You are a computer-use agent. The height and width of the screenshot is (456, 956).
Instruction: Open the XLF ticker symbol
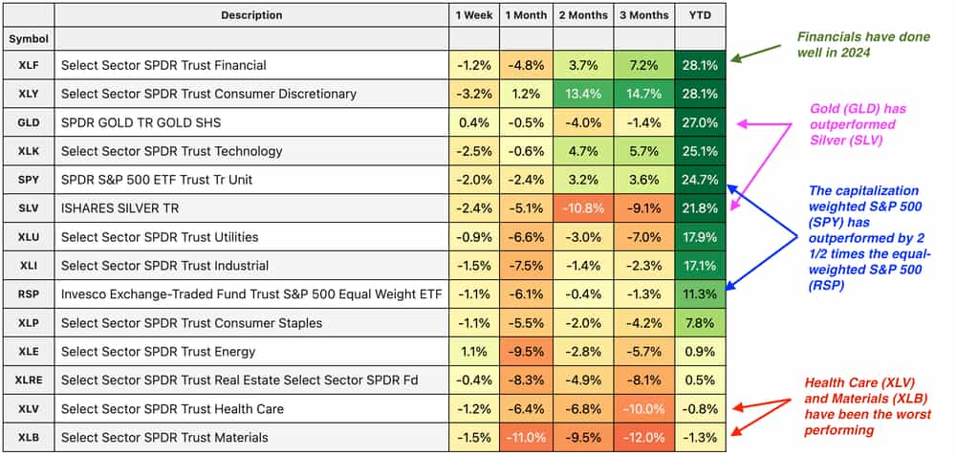click(28, 65)
